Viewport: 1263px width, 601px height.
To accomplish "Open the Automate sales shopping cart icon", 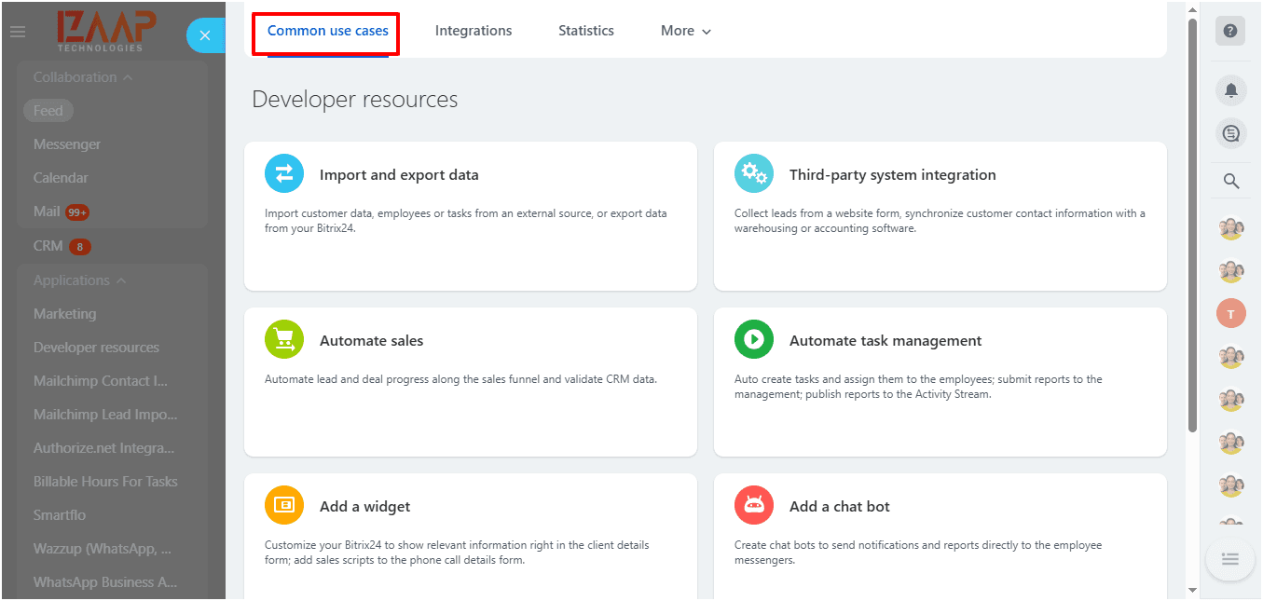I will [283, 339].
